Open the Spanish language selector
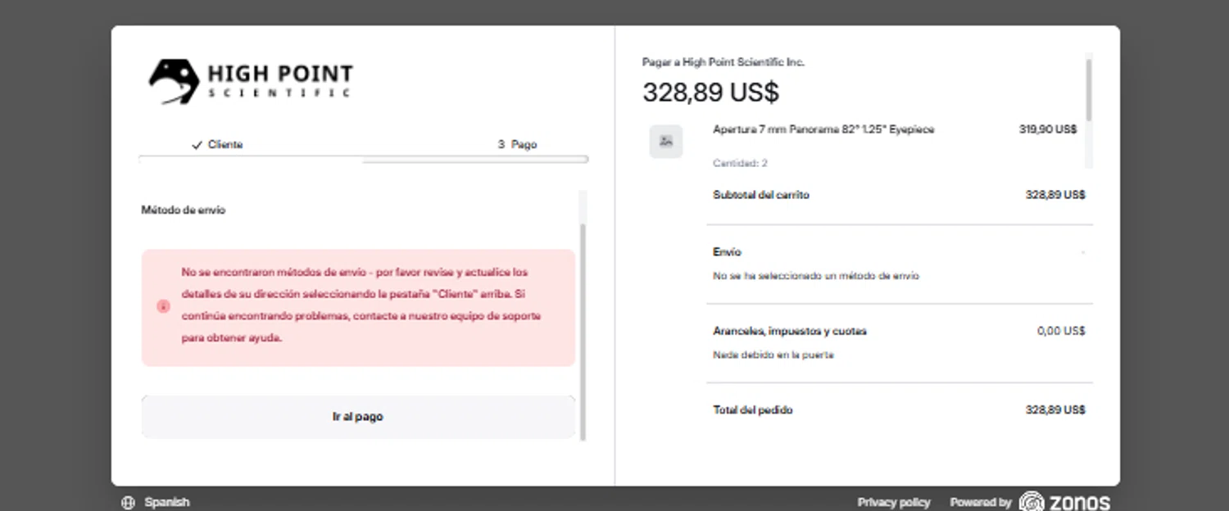Viewport: 1229px width, 511px height. tap(167, 503)
